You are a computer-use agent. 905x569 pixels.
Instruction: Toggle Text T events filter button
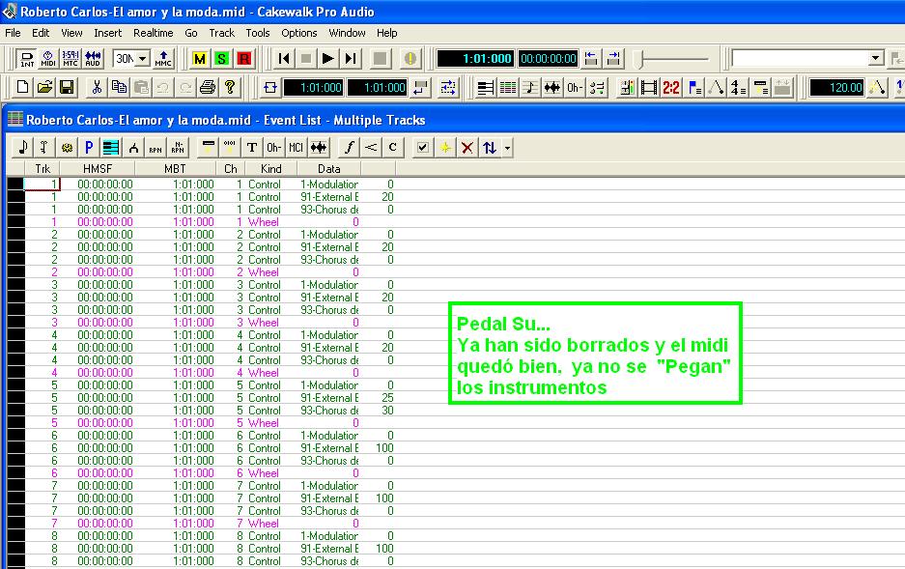(252, 148)
